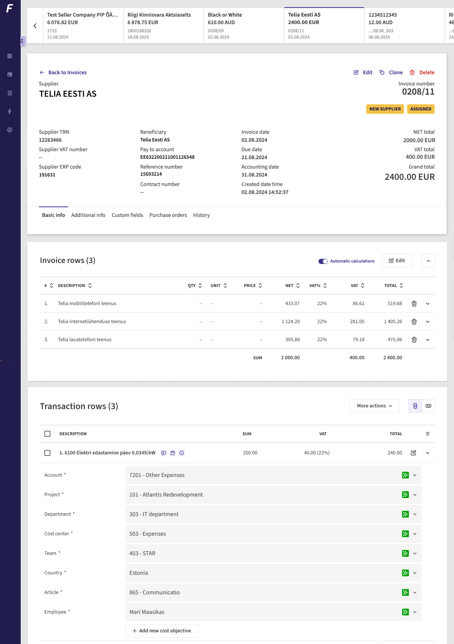Open the History tab
Viewport: 454px width, 644px height.
202,215
